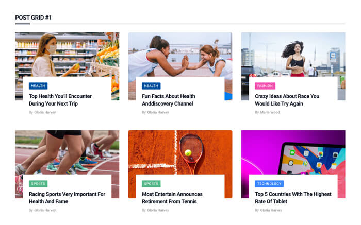Image resolution: width=361 pixels, height=225 pixels.
Task: View author Maria Wood's profile
Action: point(270,112)
